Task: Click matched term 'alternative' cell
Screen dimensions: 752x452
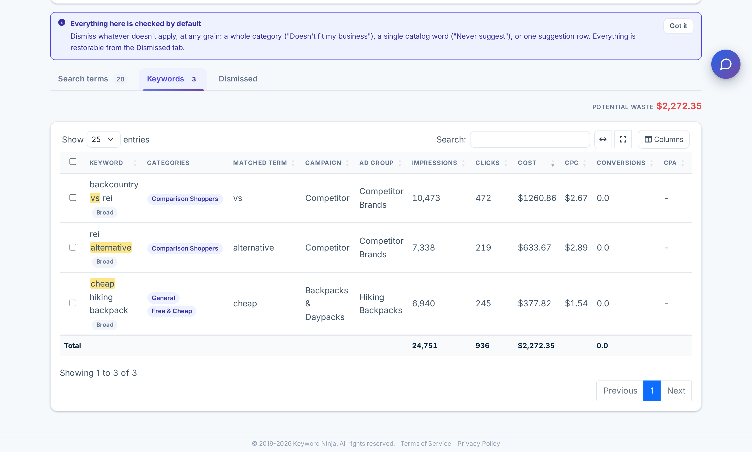Action: [254, 248]
